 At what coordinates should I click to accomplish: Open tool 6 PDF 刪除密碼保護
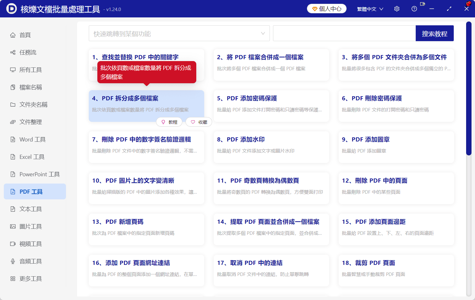396,106
